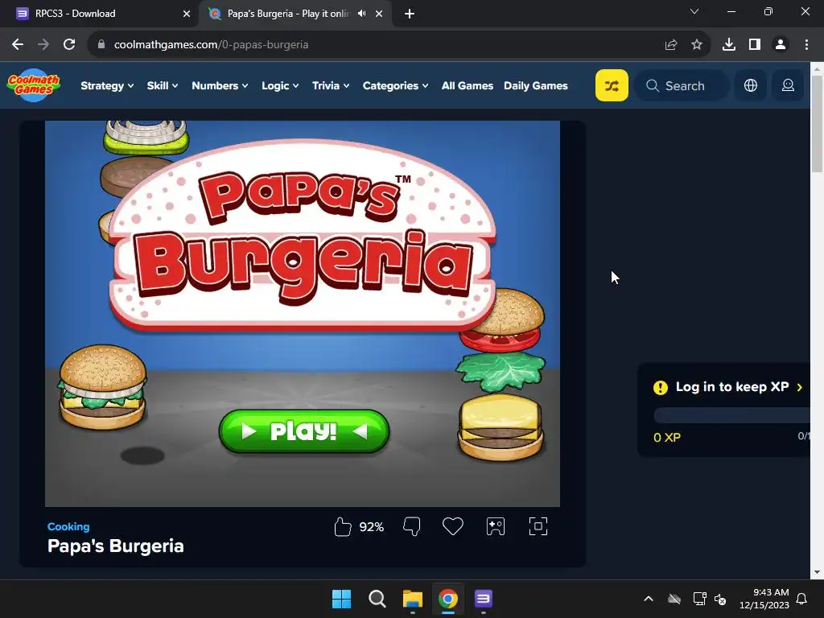Image resolution: width=824 pixels, height=618 pixels.
Task: Open File Explorer from the taskbar
Action: (413, 599)
